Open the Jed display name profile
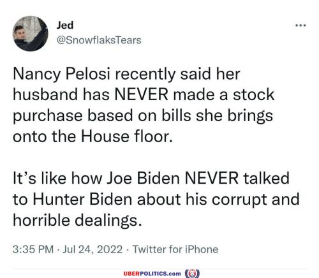Image resolution: width=319 pixels, height=278 pixels. click(x=65, y=25)
